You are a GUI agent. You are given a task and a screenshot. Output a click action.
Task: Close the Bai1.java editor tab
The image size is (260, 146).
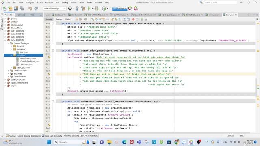click(236, 15)
